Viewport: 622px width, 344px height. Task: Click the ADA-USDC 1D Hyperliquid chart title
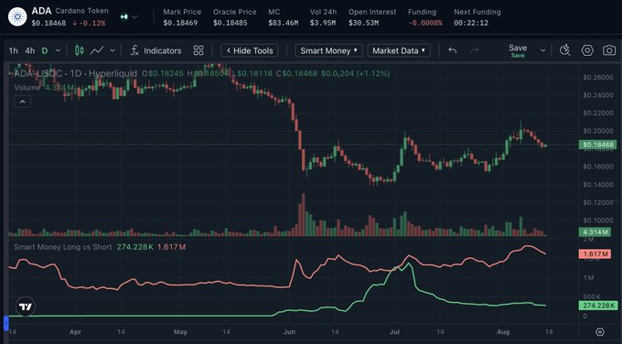(x=75, y=73)
